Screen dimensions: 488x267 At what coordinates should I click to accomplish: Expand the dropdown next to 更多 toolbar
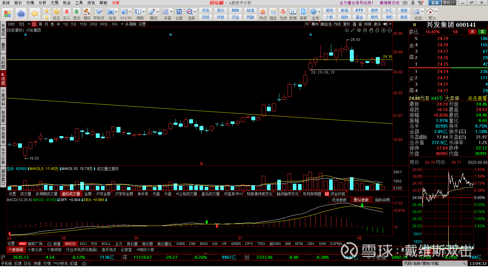click(x=390, y=24)
